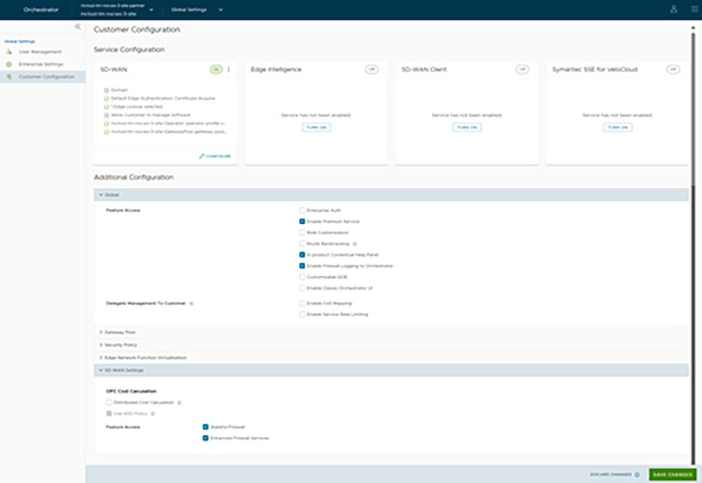The image size is (702, 483).
Task: Click the green Save Changes button
Action: pos(673,474)
